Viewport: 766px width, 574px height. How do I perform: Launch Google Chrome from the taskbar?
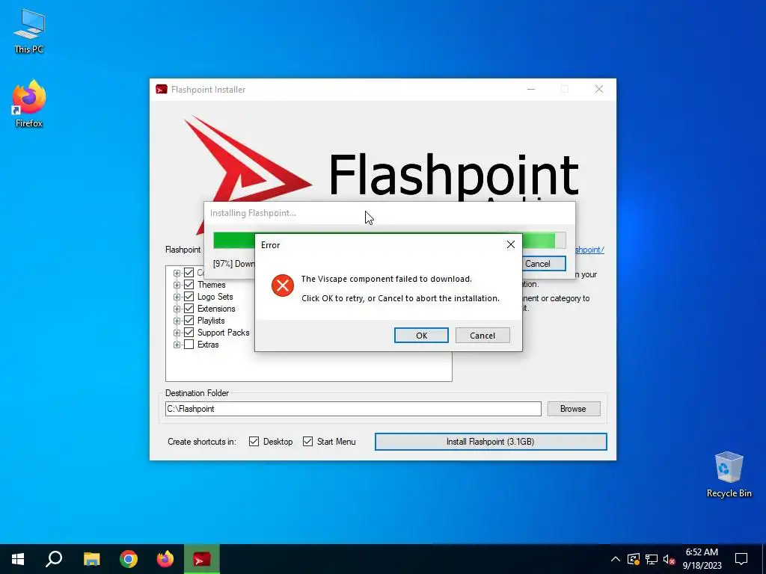[129, 559]
